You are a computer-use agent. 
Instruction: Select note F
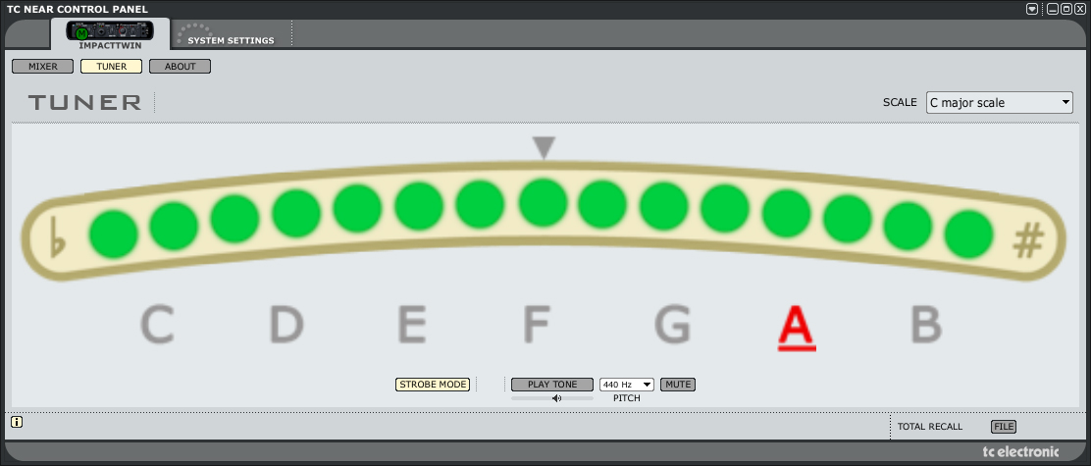point(537,324)
